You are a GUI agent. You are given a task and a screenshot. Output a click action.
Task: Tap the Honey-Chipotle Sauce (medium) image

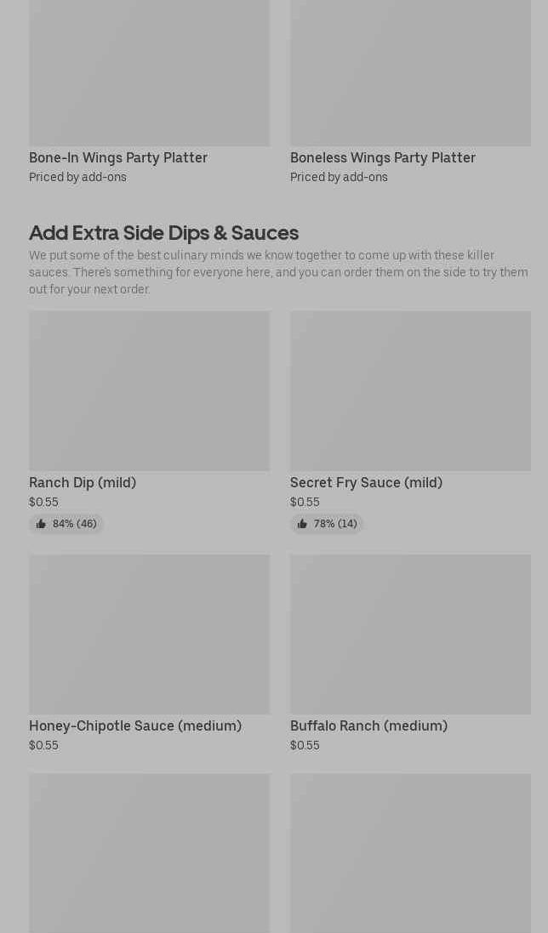pyautogui.click(x=149, y=634)
